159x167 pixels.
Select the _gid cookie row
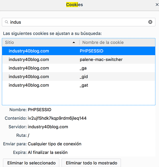pos(79,76)
